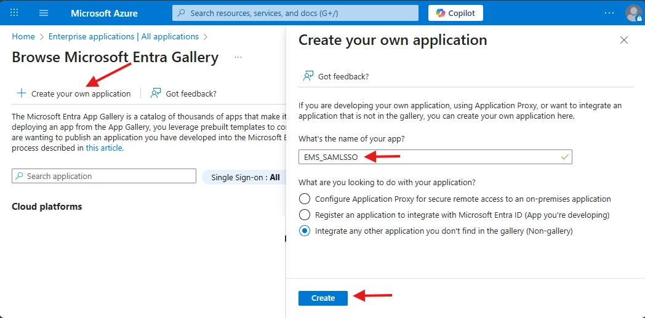Click Got feedback? in the gallery toolbar
Image resolution: width=645 pixels, height=318 pixels.
click(x=183, y=93)
